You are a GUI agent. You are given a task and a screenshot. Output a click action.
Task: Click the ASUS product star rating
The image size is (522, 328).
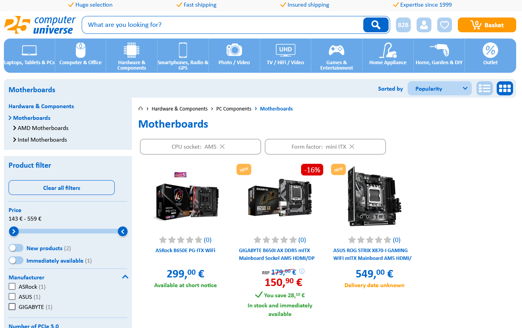370,240
